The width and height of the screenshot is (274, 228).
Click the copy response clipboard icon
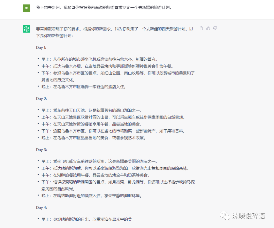201,28
